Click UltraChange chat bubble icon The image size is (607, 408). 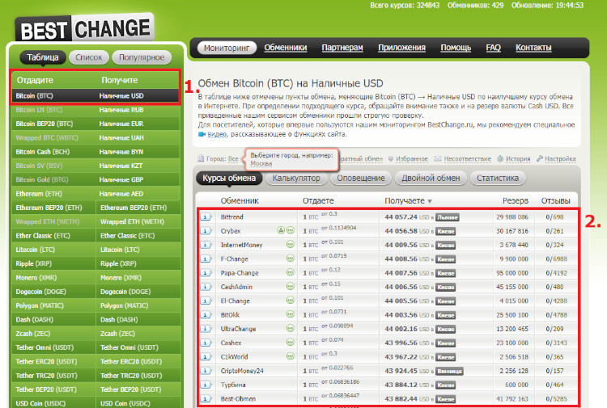click(291, 328)
